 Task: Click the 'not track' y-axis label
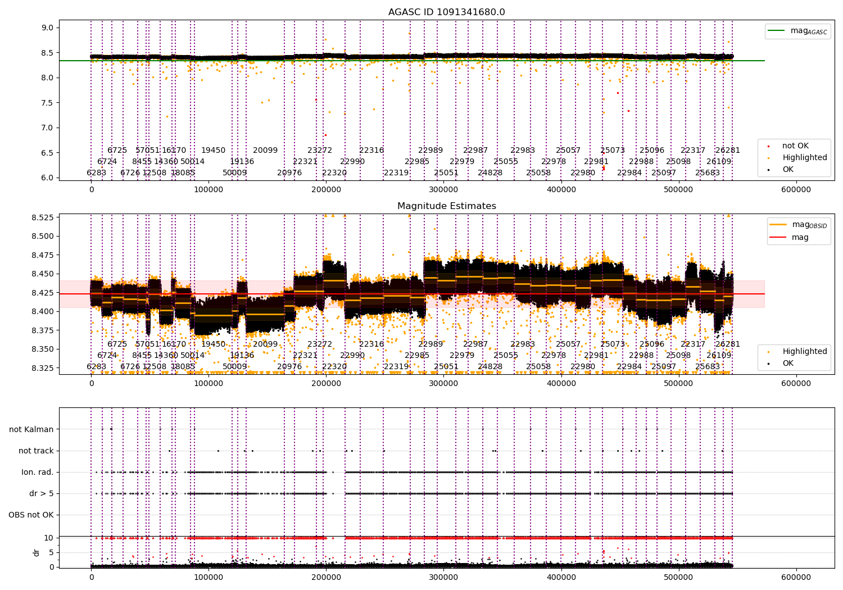click(x=36, y=451)
